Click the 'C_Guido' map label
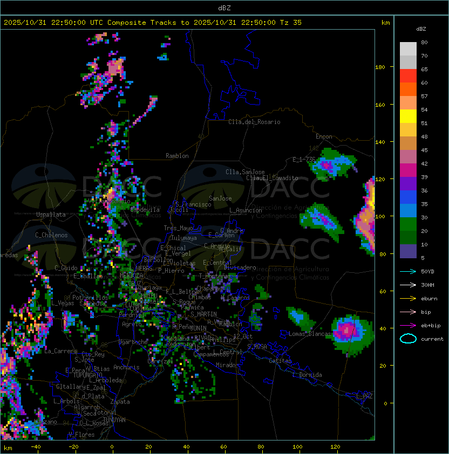 (x=66, y=268)
